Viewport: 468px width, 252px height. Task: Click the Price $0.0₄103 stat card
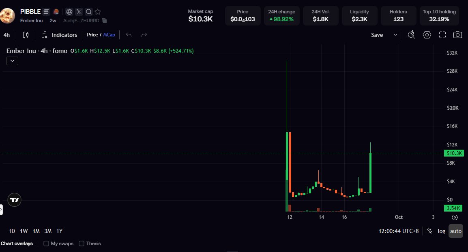coord(243,15)
